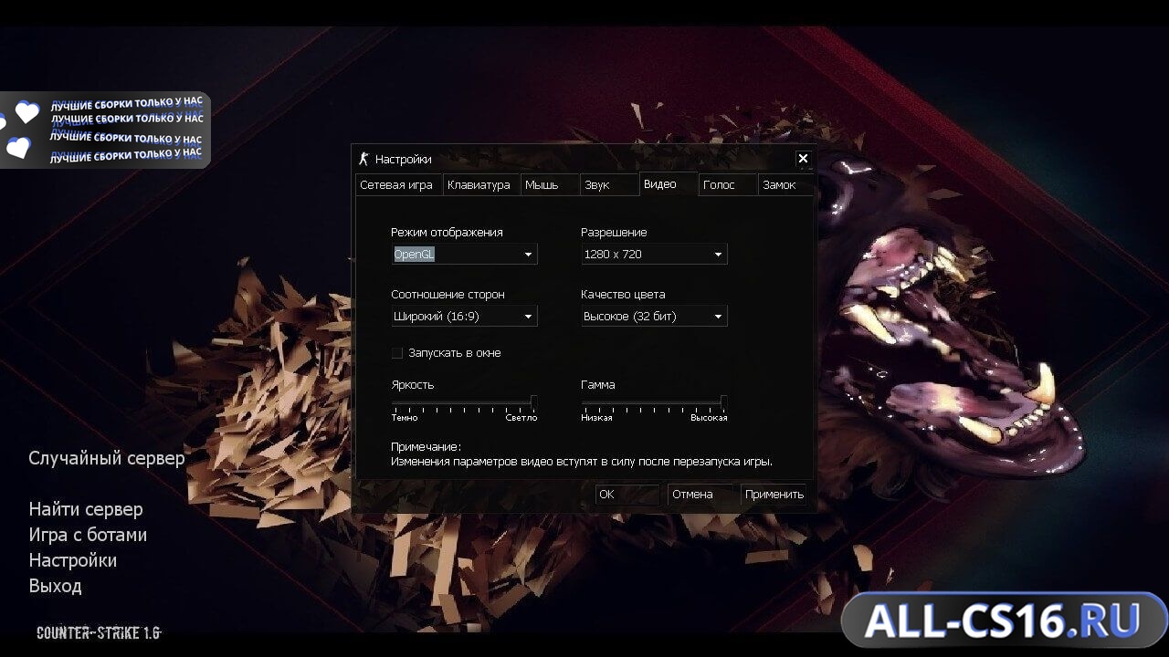This screenshot has width=1169, height=657.
Task: Click the Применить button
Action: 774,495
